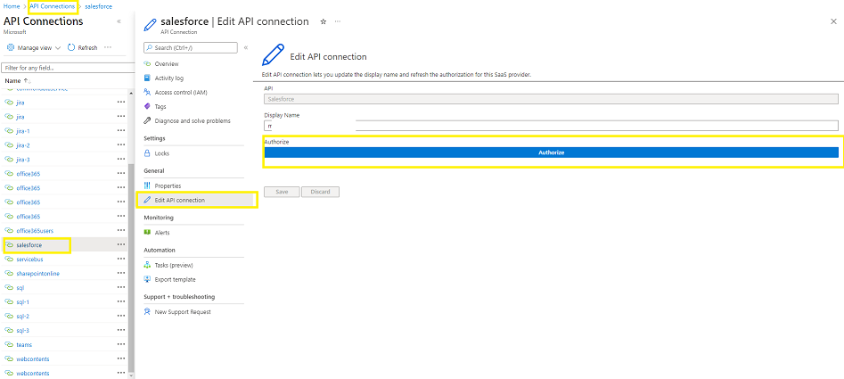Expand the Manage view dropdown
844x379 pixels.
click(x=34, y=48)
